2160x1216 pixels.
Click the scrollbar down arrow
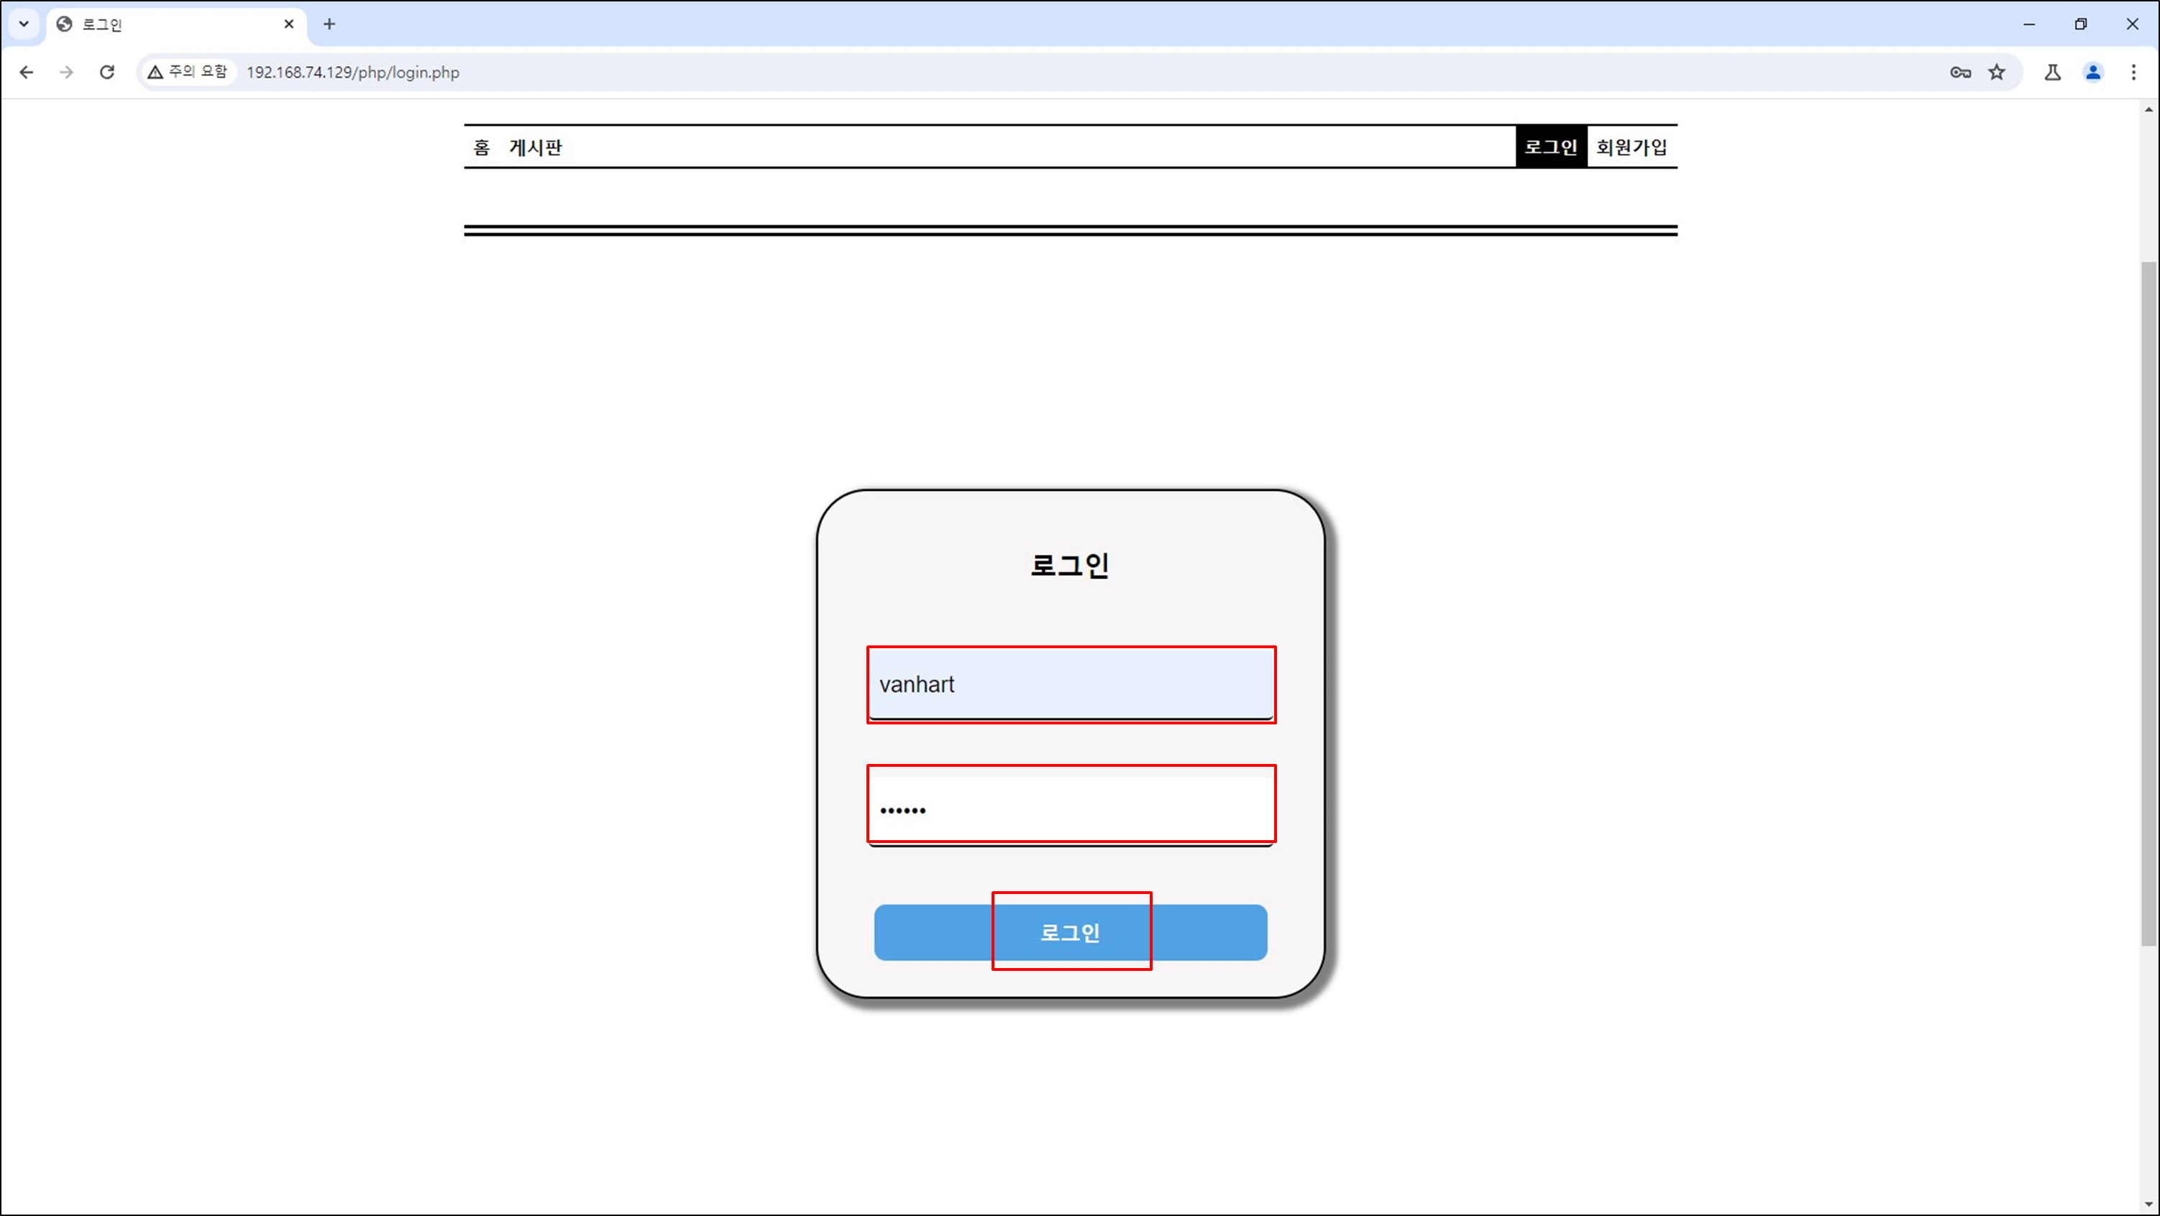click(x=2149, y=1205)
